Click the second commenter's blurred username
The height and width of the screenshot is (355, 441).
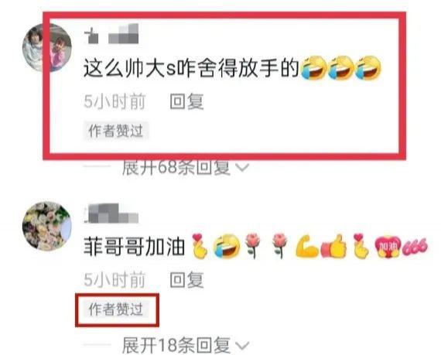coord(111,213)
